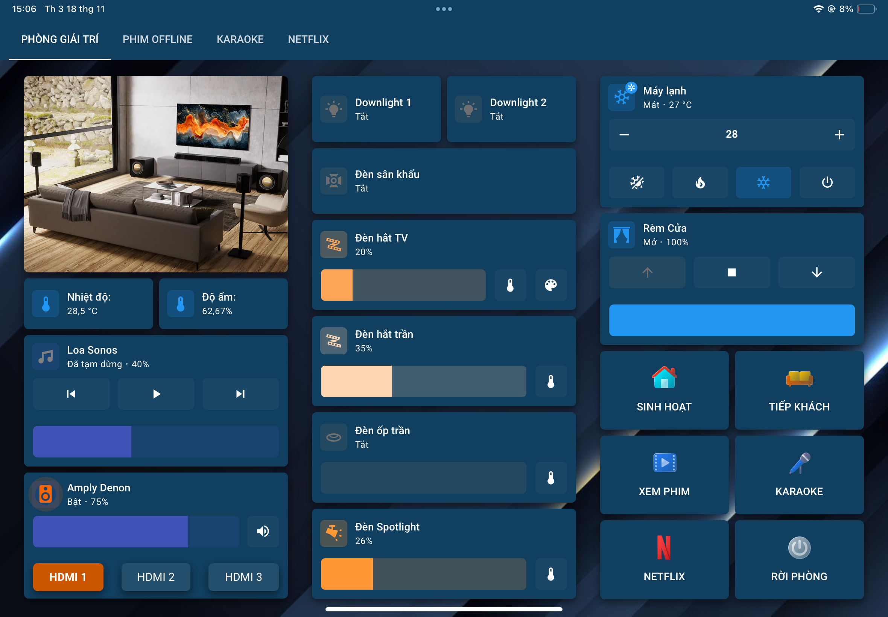The width and height of the screenshot is (888, 617).
Task: Select cool mode snowflake on Máy lạnh
Action: click(x=763, y=182)
